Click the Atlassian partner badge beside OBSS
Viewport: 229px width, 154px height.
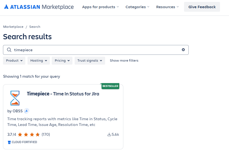[26, 111]
